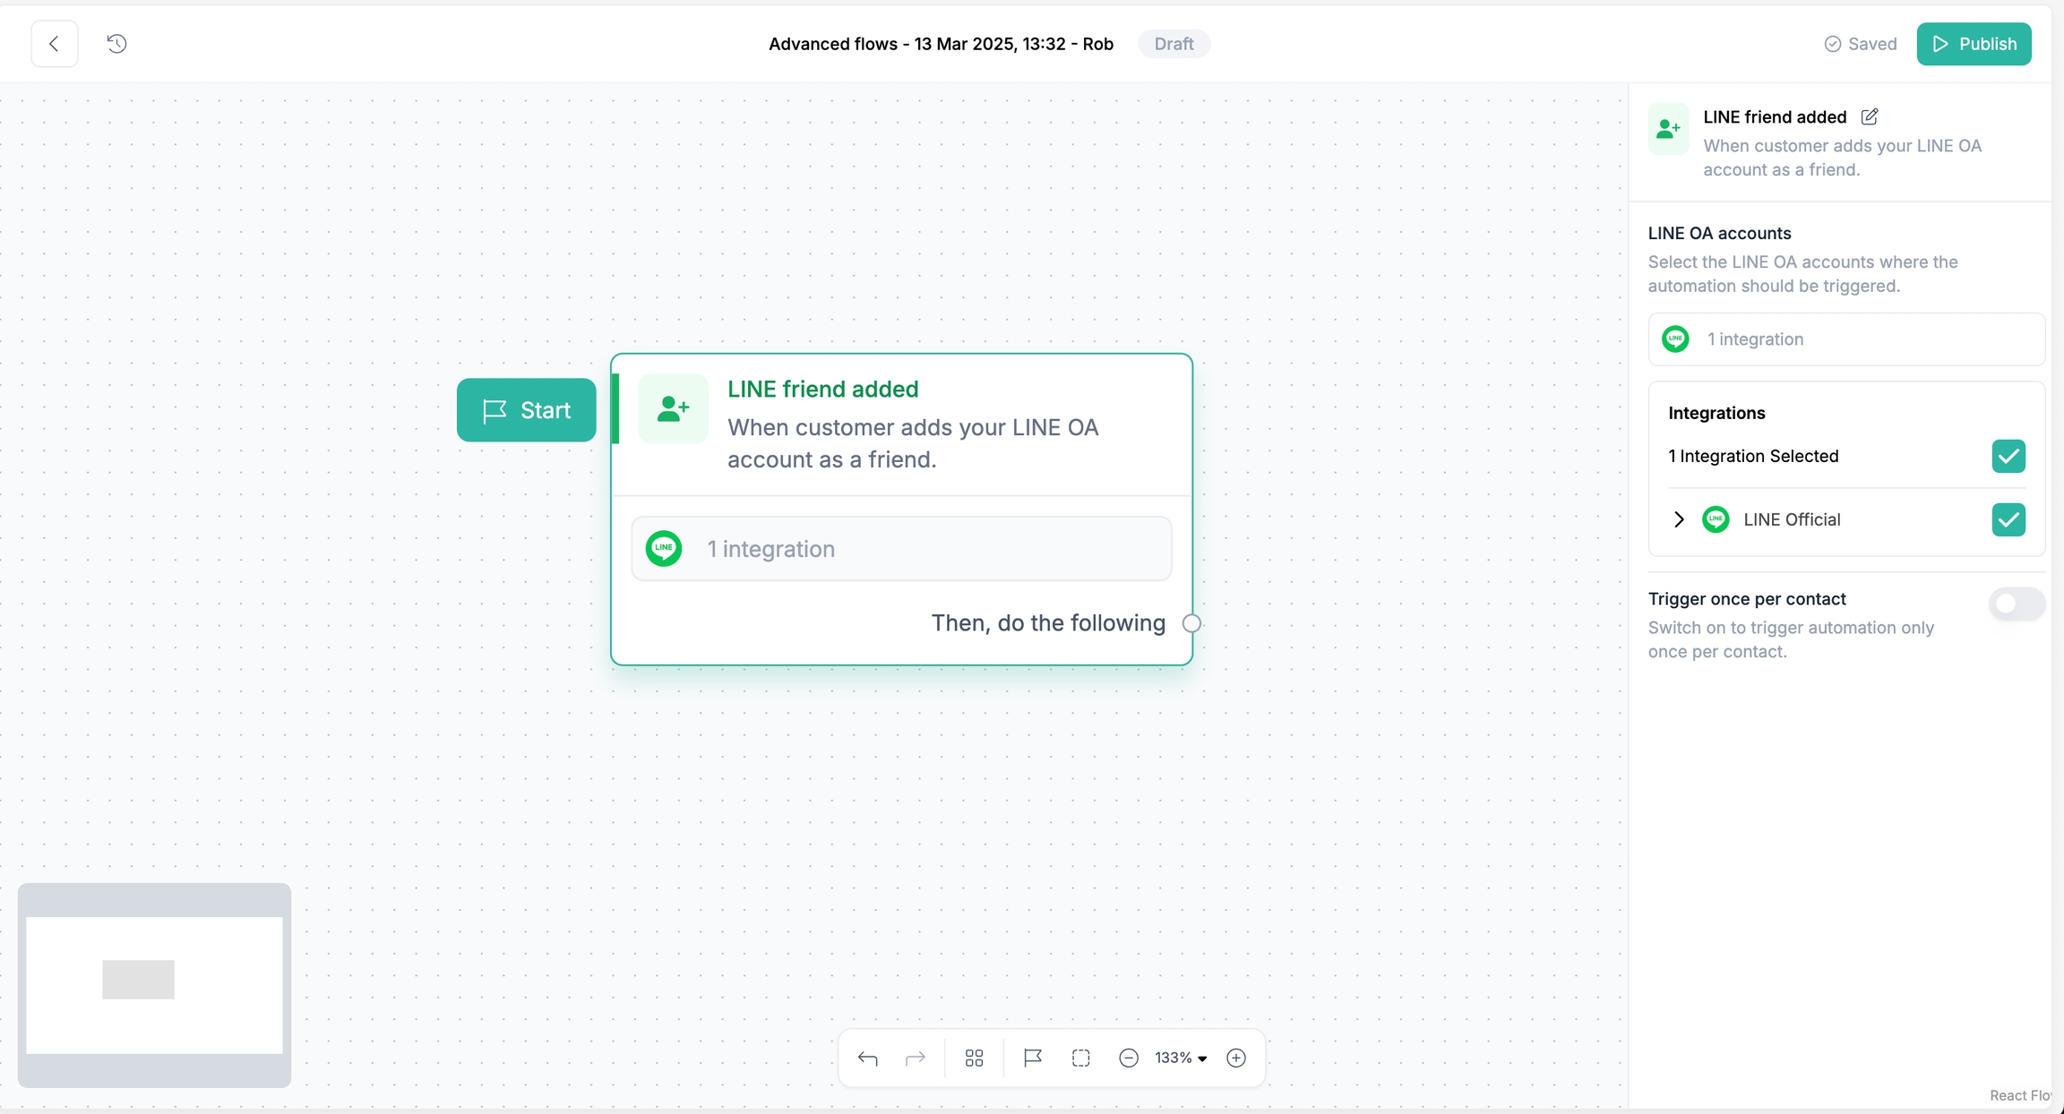Click the fit-view dashed square icon

click(1080, 1058)
